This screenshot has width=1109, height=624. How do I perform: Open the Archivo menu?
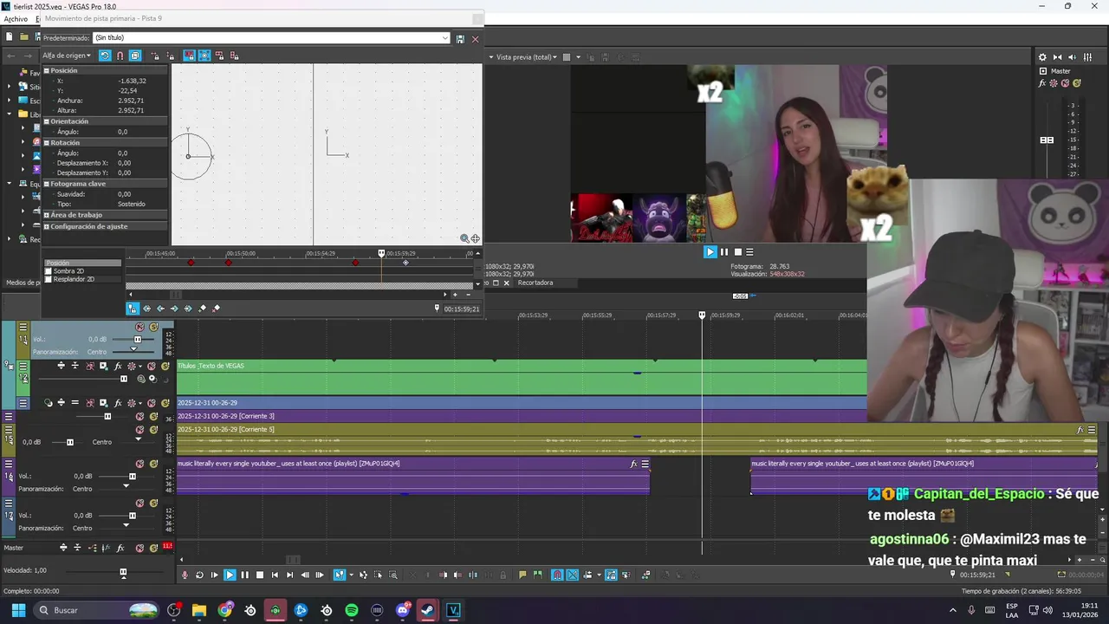pos(16,18)
